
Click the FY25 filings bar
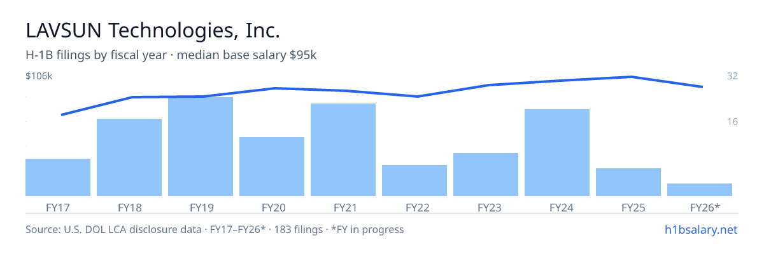click(x=628, y=182)
